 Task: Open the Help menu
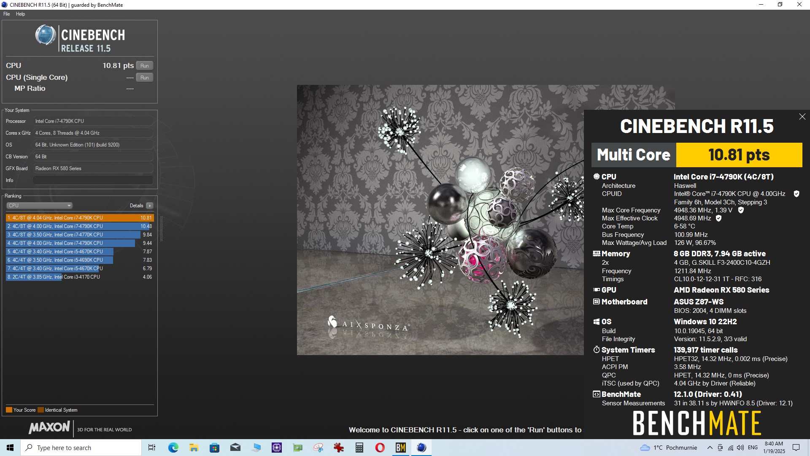point(20,14)
